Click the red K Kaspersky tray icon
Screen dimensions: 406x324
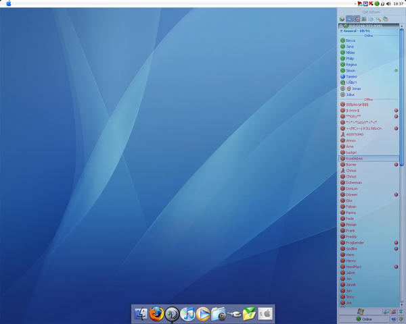click(371, 3)
